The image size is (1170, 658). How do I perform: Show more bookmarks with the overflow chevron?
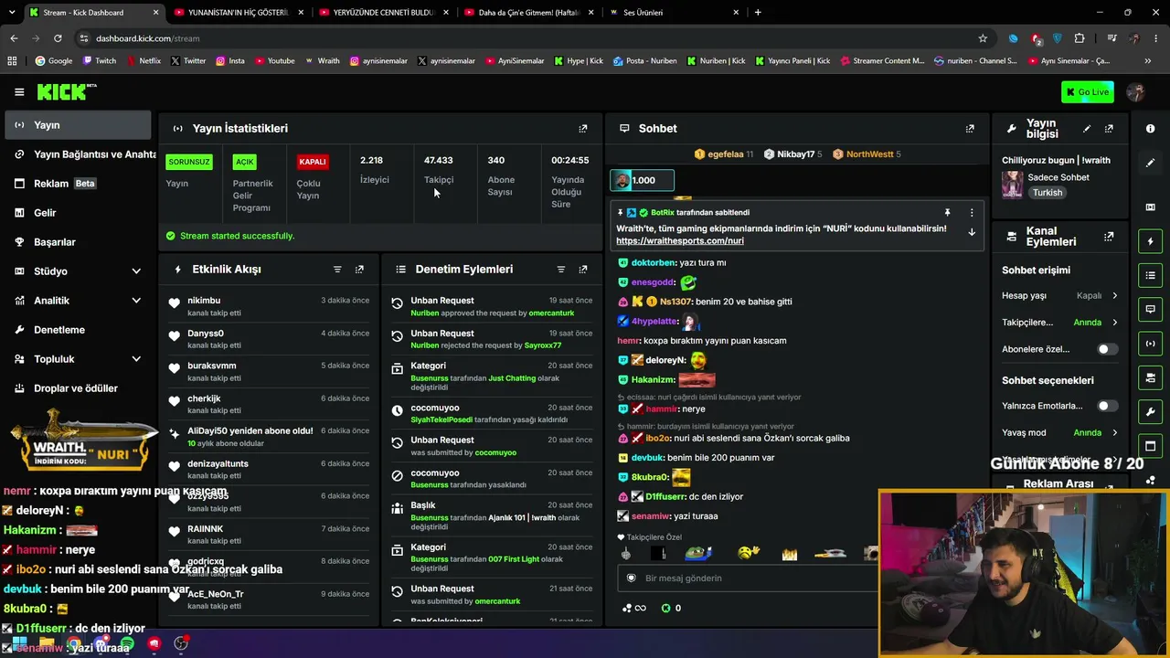[1147, 61]
